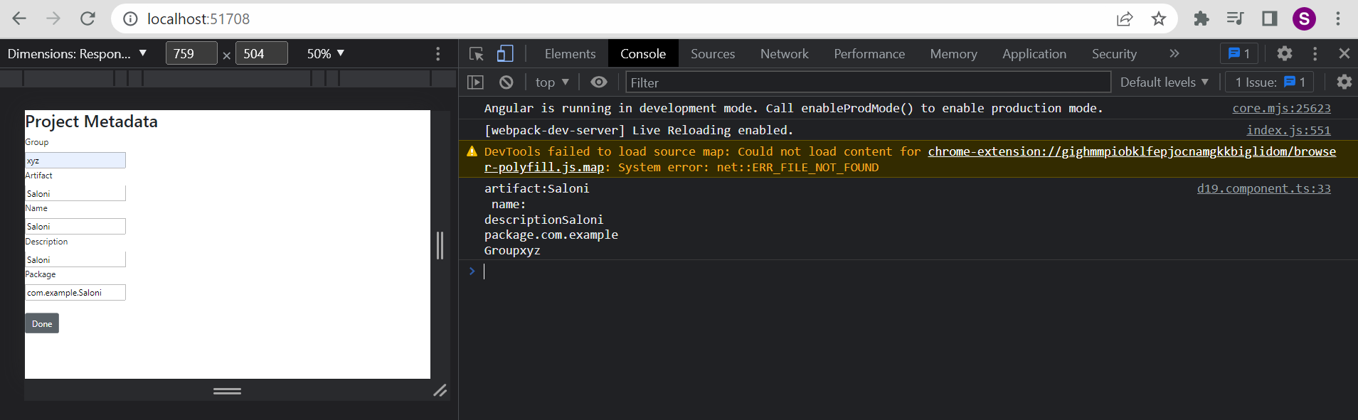The width and height of the screenshot is (1358, 420).
Task: Select 'Live Reloading enabled' log message
Action: click(638, 130)
